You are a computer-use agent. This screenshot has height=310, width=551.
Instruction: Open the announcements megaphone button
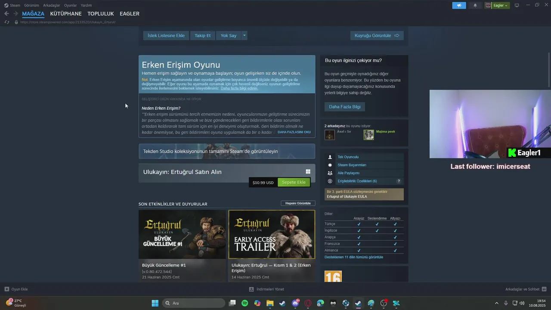[x=459, y=5]
